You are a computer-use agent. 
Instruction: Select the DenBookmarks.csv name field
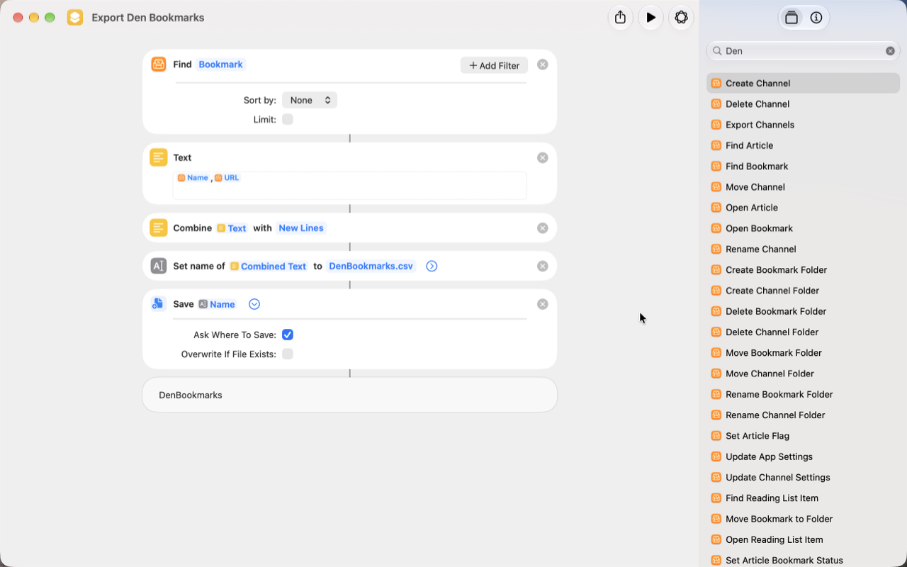371,266
